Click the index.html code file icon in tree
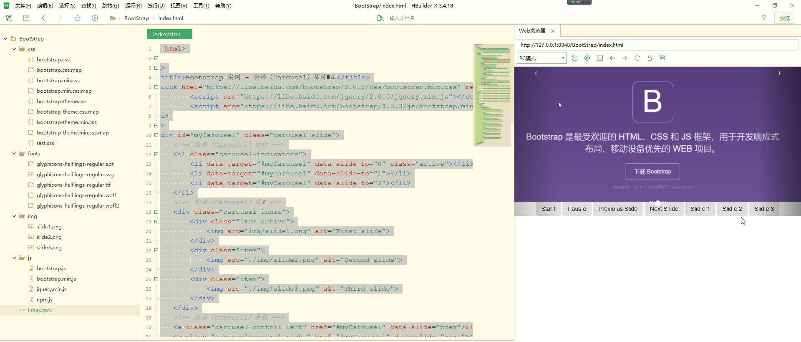Screen dimensions: 801x342 [22, 310]
